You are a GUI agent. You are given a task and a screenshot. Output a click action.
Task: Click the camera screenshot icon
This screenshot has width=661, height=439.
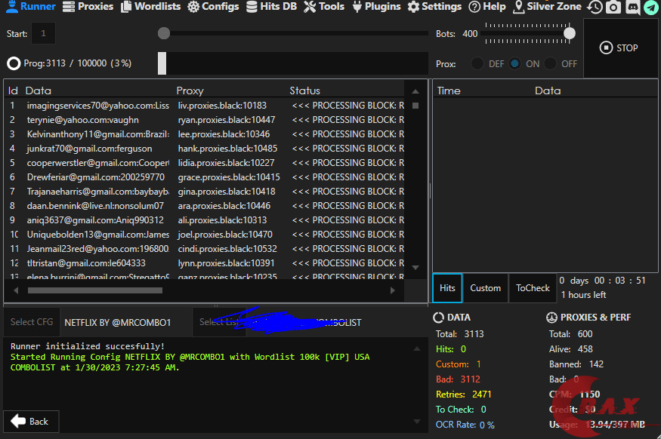click(x=613, y=8)
